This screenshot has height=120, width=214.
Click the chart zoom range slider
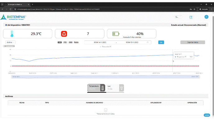pyautogui.click(x=105, y=77)
